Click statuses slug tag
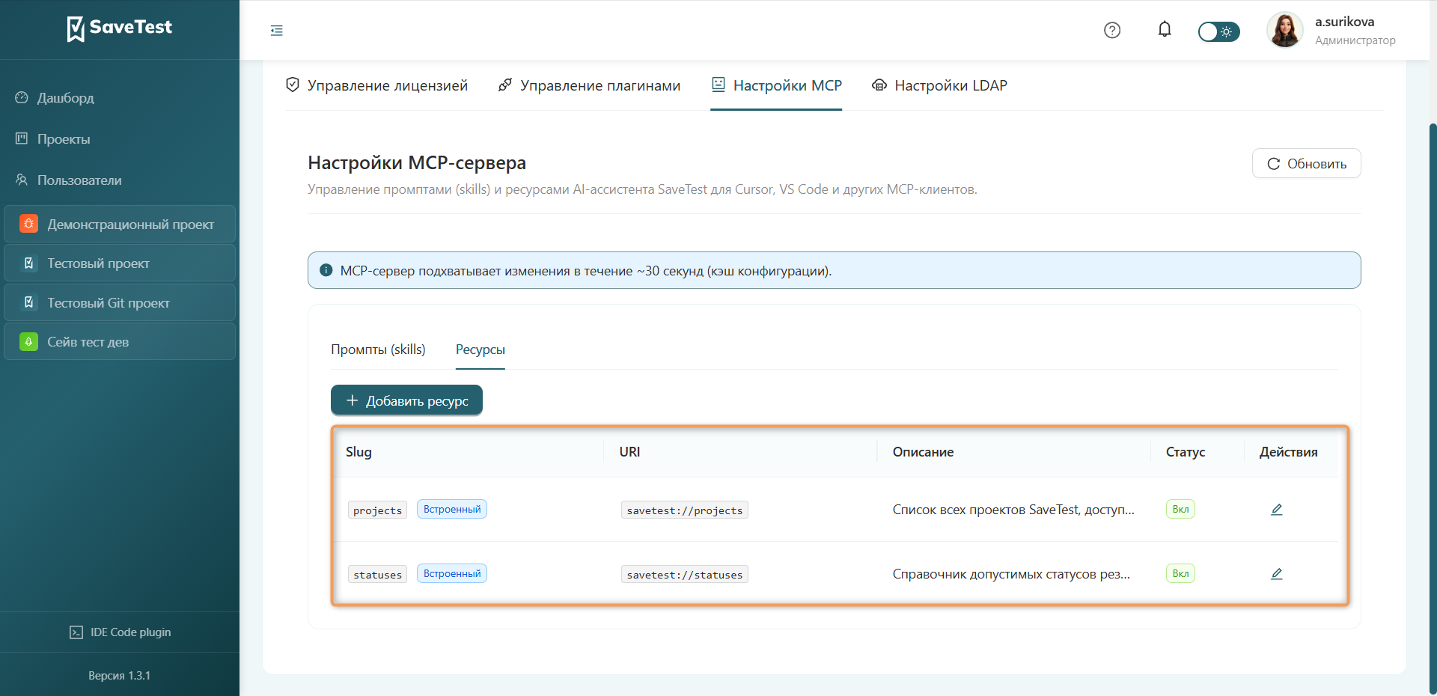The height and width of the screenshot is (696, 1437). [377, 575]
